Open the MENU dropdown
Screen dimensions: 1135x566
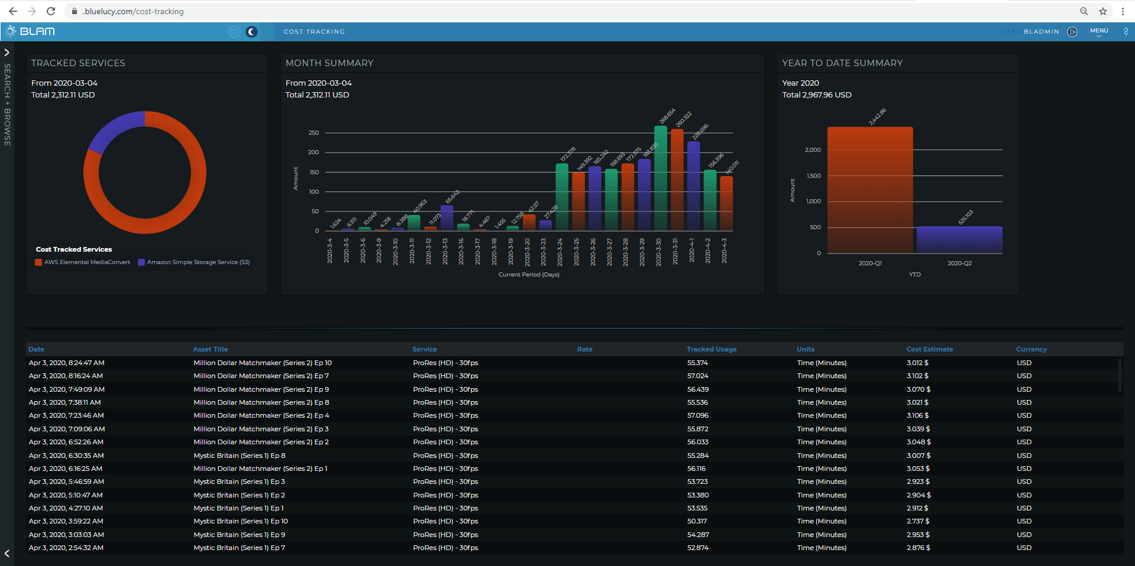(1099, 32)
